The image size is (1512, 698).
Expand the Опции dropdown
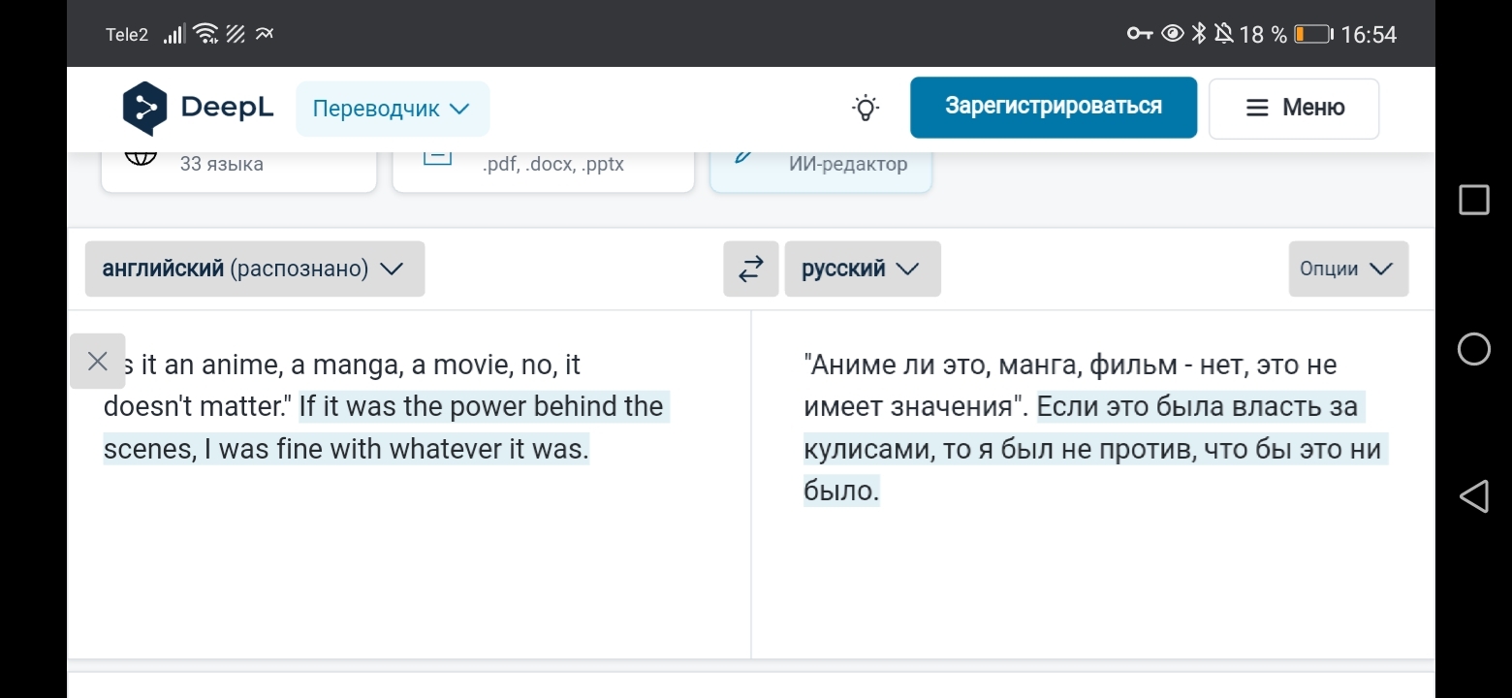click(x=1347, y=269)
